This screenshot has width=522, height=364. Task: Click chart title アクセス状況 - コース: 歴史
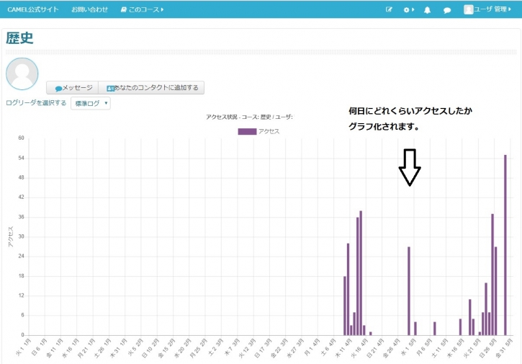pyautogui.click(x=249, y=117)
